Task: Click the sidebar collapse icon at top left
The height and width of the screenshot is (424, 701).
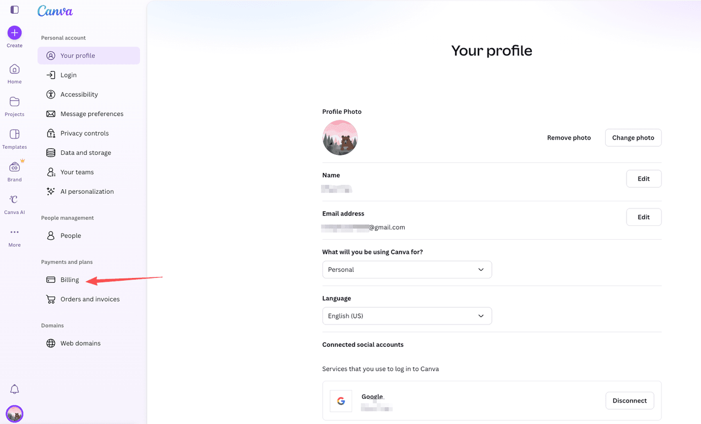Action: (14, 9)
